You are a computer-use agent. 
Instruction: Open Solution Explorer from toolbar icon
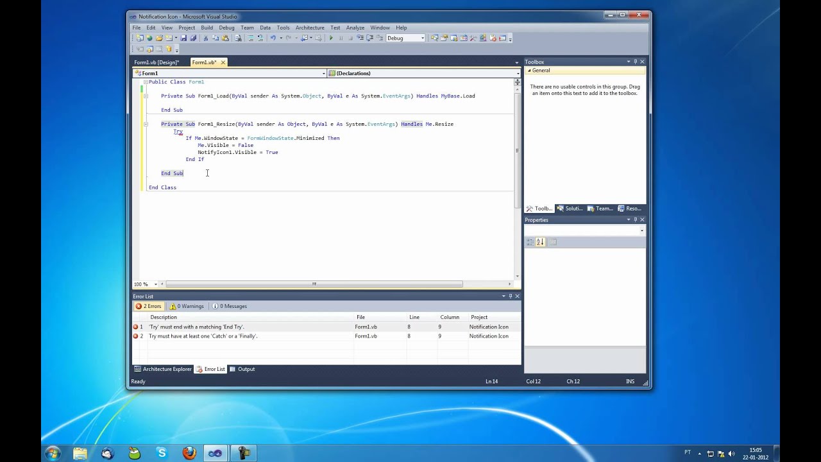[434, 38]
